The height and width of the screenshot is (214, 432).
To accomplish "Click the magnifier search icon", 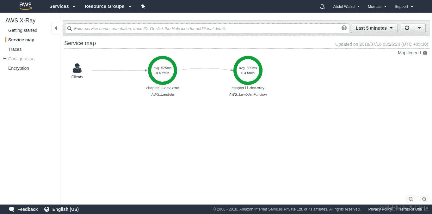I will pyautogui.click(x=70, y=28).
